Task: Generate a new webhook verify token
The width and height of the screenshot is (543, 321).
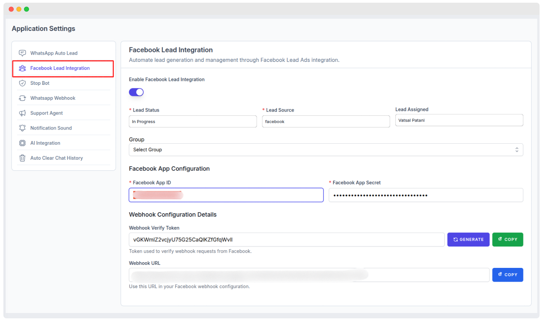Action: tap(468, 240)
